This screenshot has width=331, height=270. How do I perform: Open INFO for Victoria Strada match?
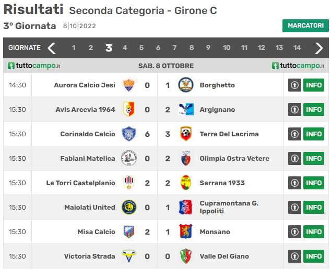314,256
